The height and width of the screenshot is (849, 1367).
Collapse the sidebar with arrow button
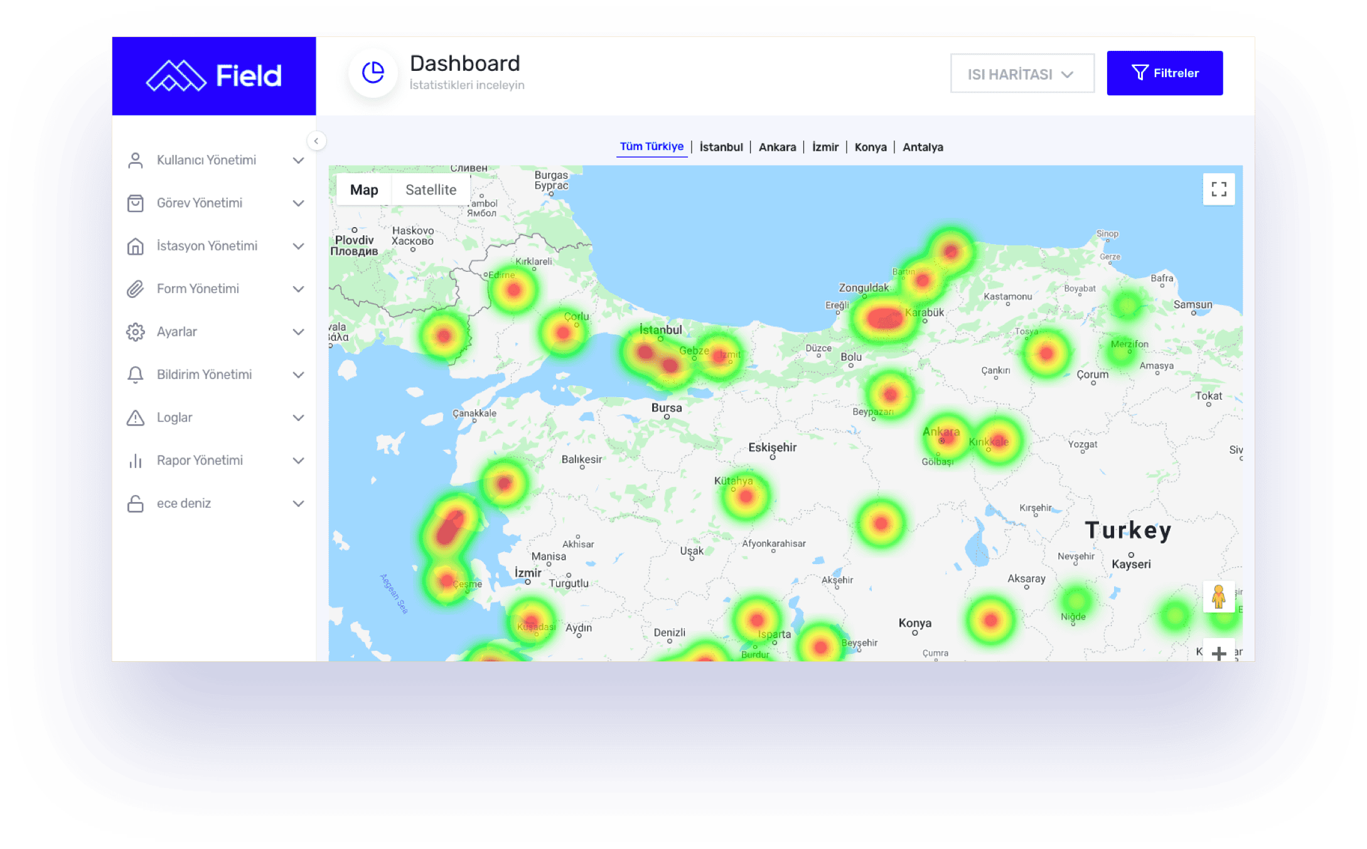316,141
